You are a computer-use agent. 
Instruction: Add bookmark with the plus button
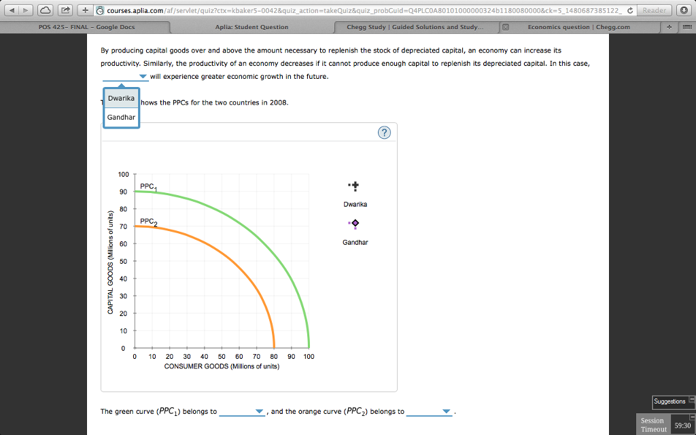[x=85, y=10]
